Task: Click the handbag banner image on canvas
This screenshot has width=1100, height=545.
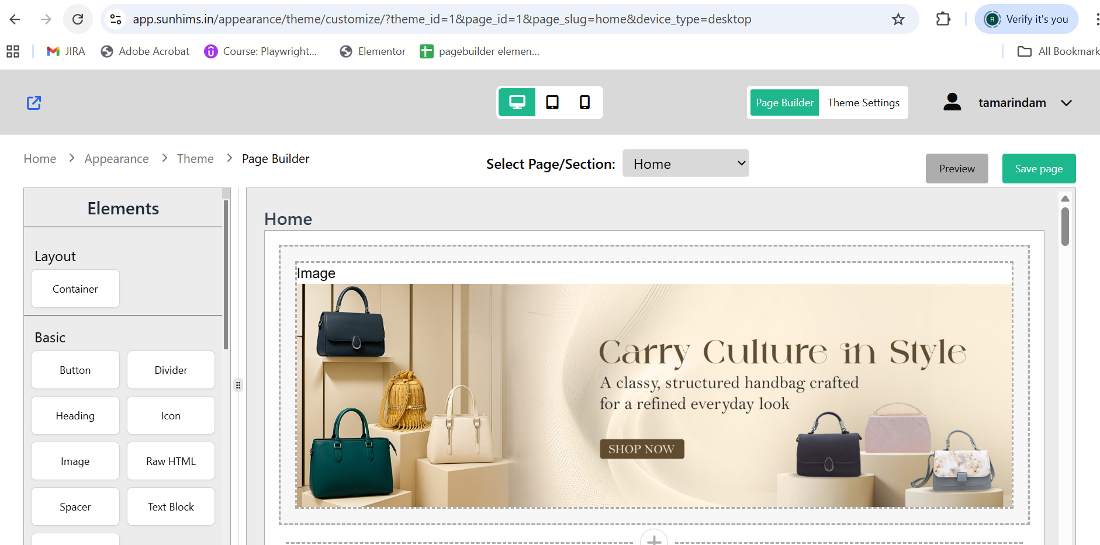Action: pyautogui.click(x=654, y=395)
